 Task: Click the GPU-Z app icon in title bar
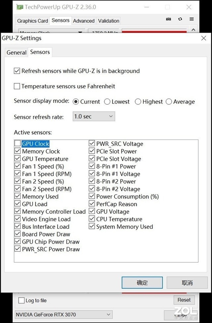(20, 7)
